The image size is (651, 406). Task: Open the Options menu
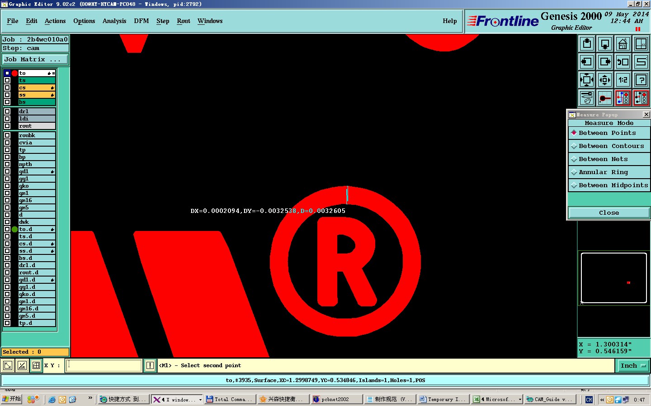(x=84, y=21)
